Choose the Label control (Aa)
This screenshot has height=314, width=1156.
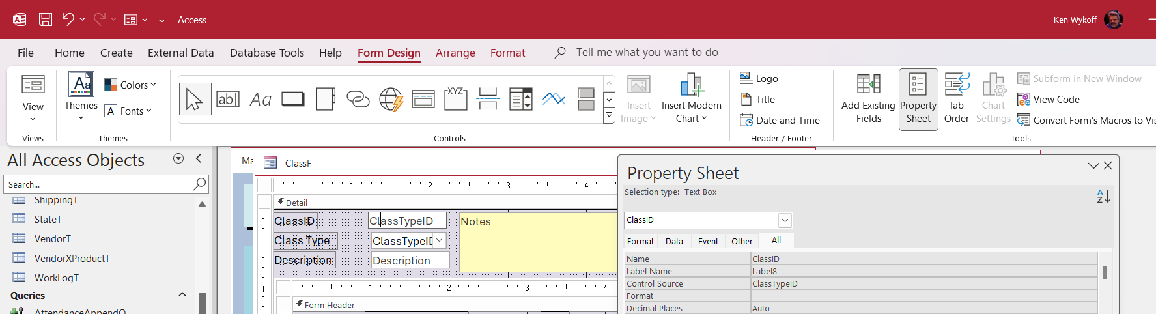coord(261,99)
